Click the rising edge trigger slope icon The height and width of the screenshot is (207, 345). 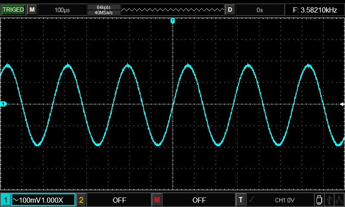[x=251, y=199]
